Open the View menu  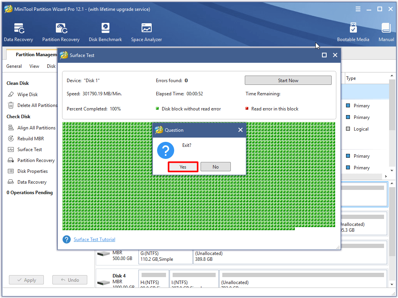[x=34, y=66]
